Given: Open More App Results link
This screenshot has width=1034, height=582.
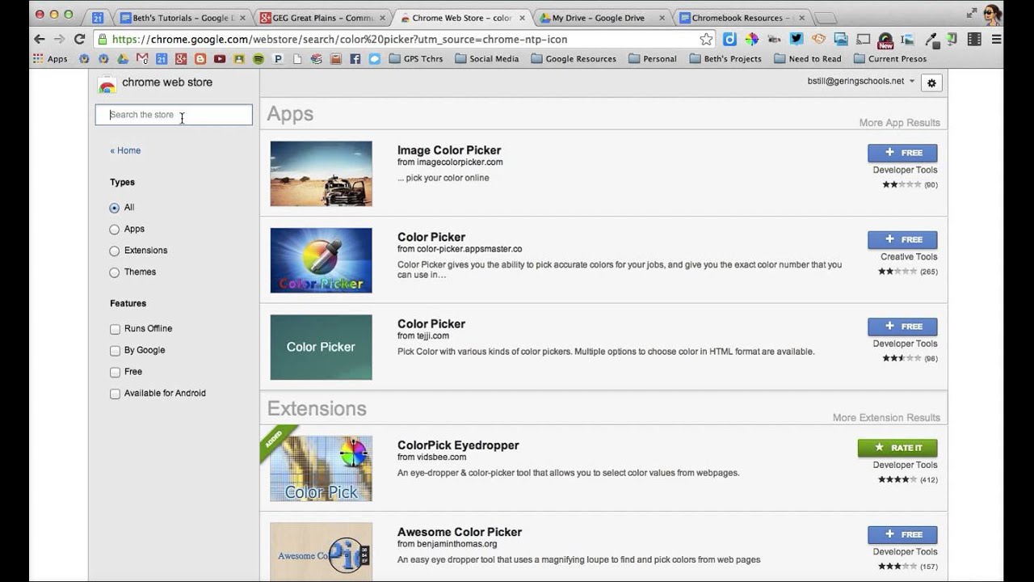Looking at the screenshot, I should [x=900, y=123].
